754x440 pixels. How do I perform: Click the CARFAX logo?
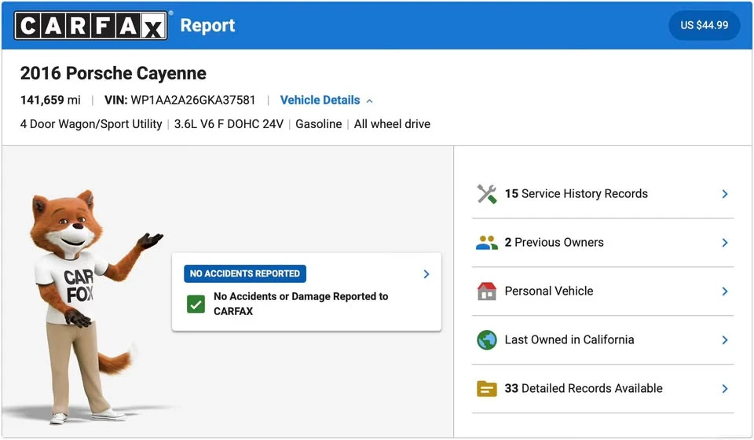click(91, 25)
